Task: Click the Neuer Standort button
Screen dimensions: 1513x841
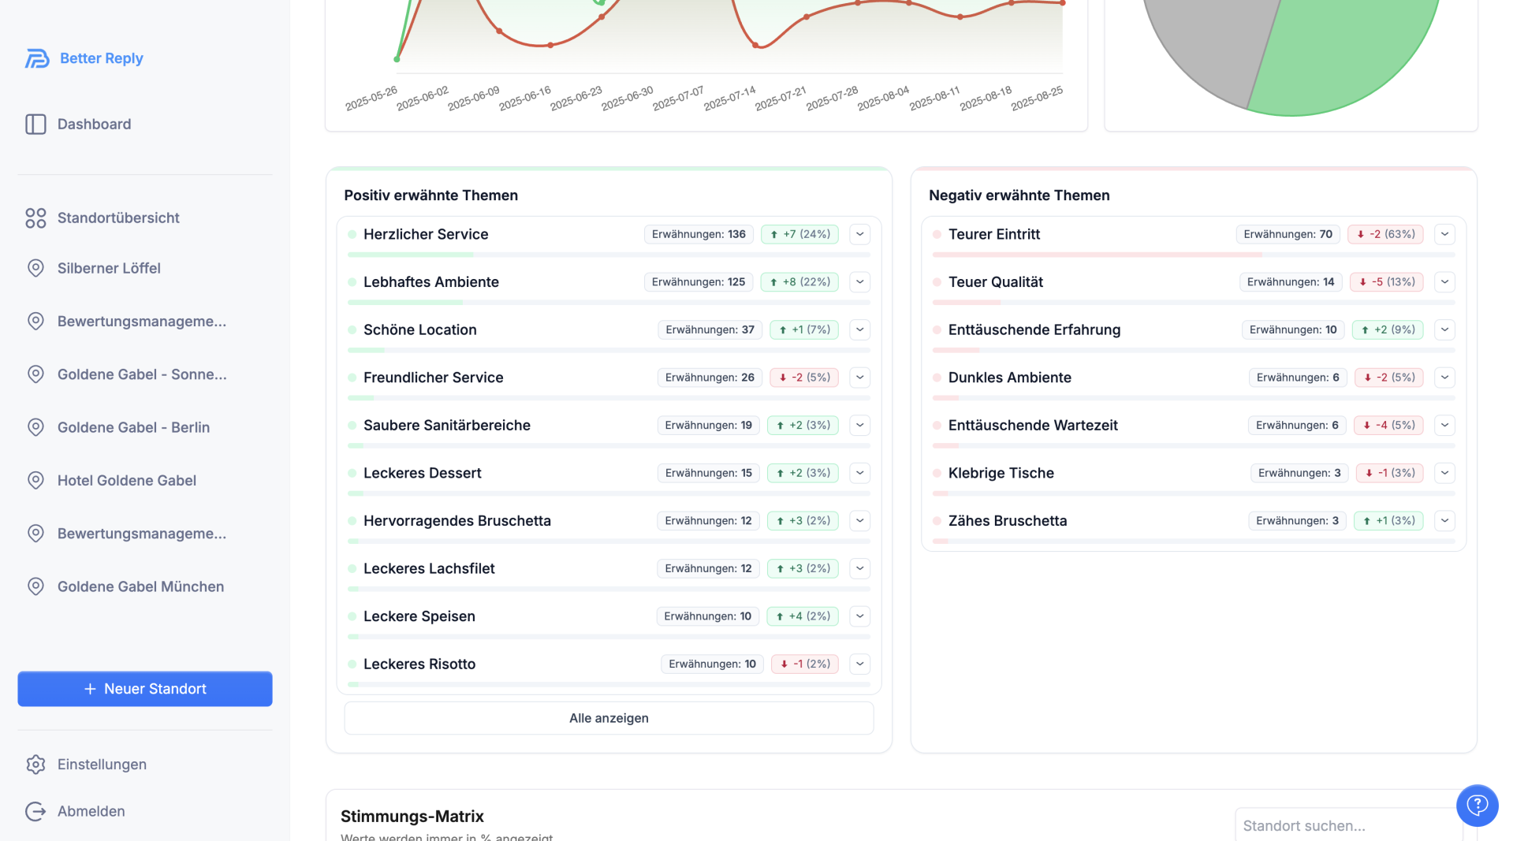Action: click(145, 689)
